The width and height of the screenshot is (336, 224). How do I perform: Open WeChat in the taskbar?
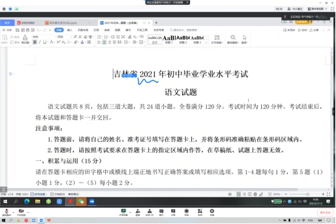pos(81,202)
